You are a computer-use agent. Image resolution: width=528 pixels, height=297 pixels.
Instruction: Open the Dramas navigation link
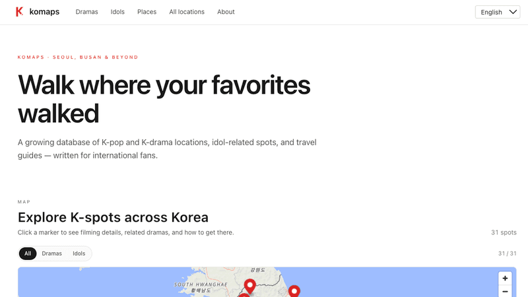pos(86,12)
